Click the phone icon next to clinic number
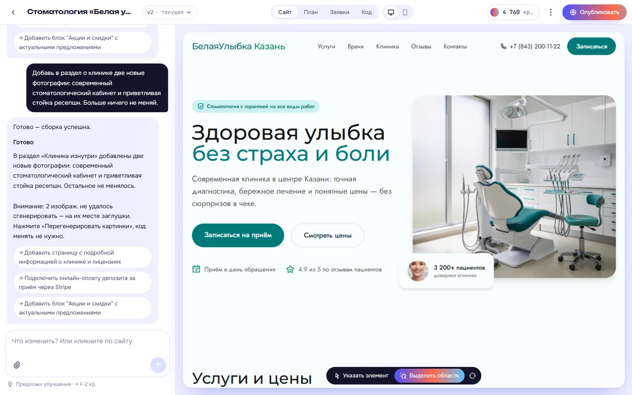 click(x=503, y=46)
